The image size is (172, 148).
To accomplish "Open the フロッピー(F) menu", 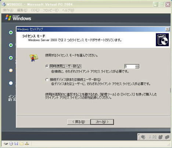I will [51, 10].
